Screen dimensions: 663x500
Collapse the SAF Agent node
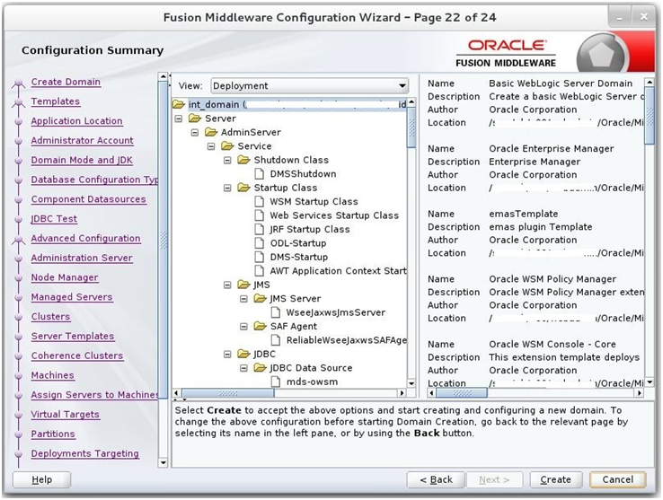[243, 327]
